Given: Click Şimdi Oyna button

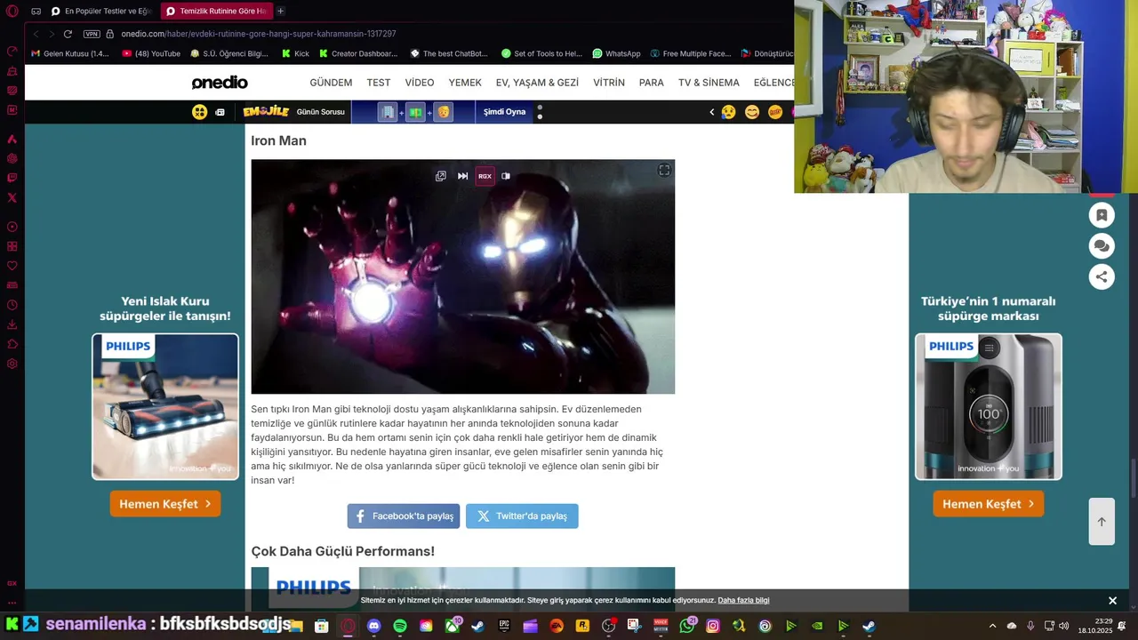Looking at the screenshot, I should (x=504, y=112).
